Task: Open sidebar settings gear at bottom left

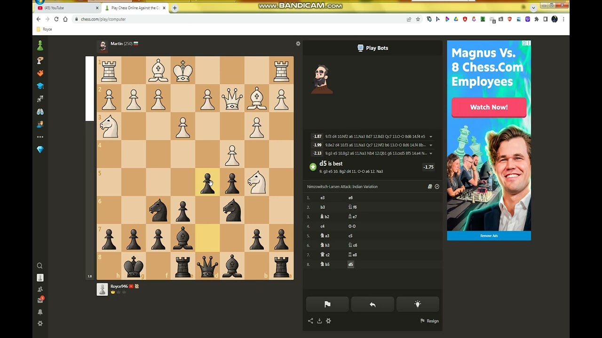Action: coord(40,323)
